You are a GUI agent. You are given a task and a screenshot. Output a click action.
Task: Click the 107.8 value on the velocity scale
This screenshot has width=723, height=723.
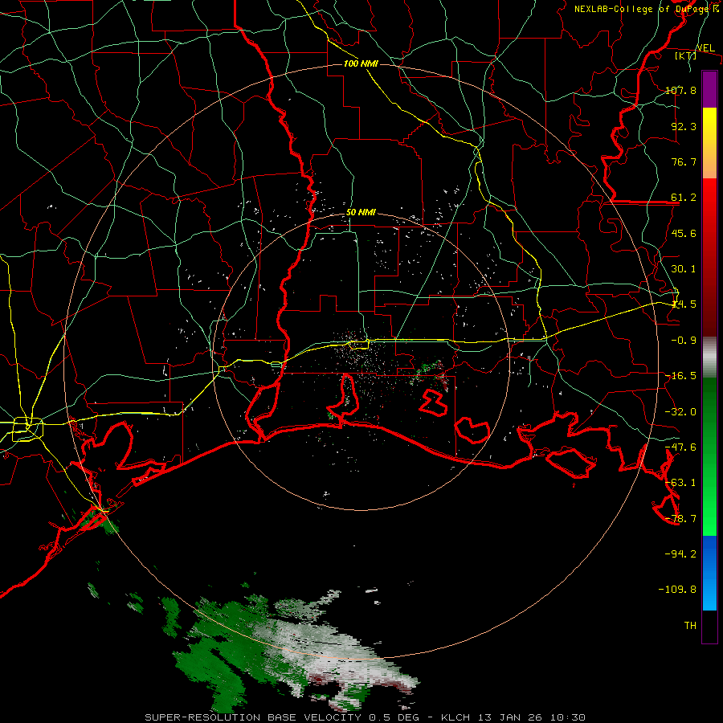point(681,90)
